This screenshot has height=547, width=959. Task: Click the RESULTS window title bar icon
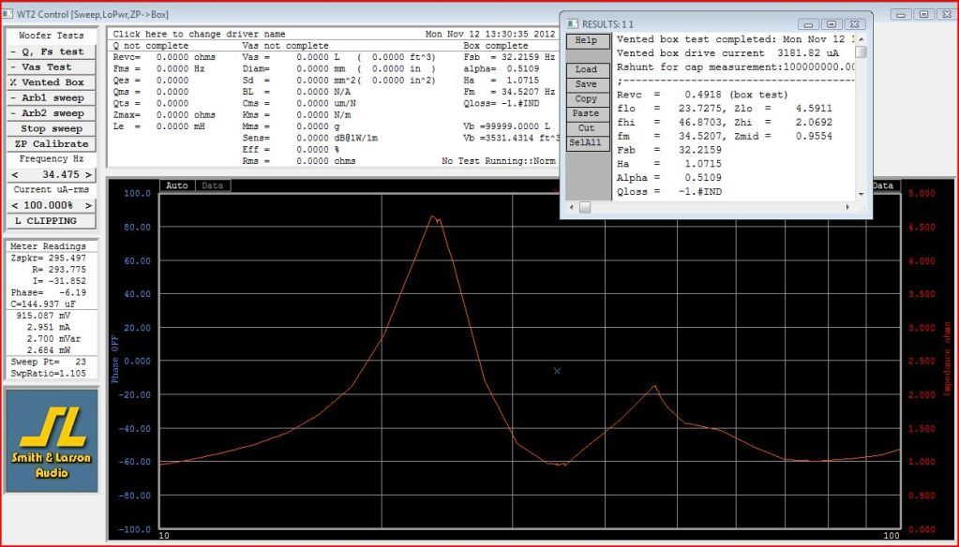coord(572,23)
